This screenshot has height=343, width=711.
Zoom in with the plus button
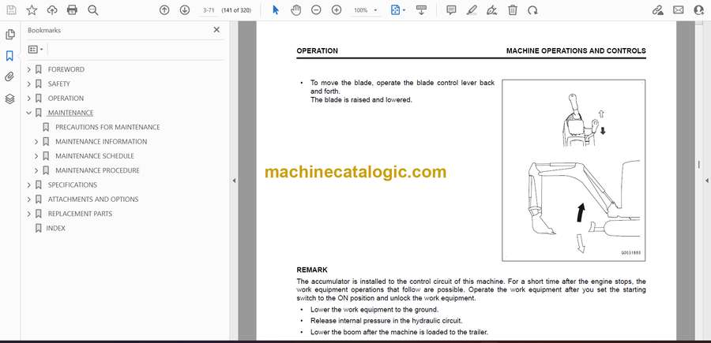click(x=337, y=10)
